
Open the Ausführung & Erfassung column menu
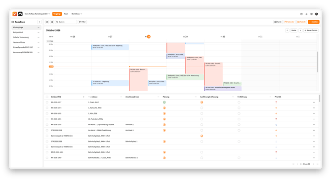[233, 97]
